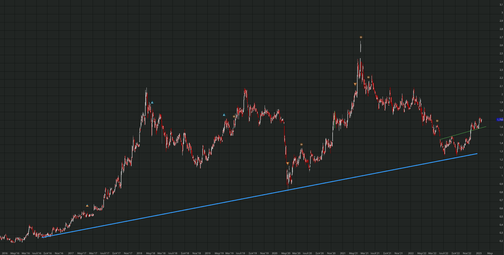The width and height of the screenshot is (504, 255).
Task: Click the 2019 label on time axis
Action: pos(208,253)
